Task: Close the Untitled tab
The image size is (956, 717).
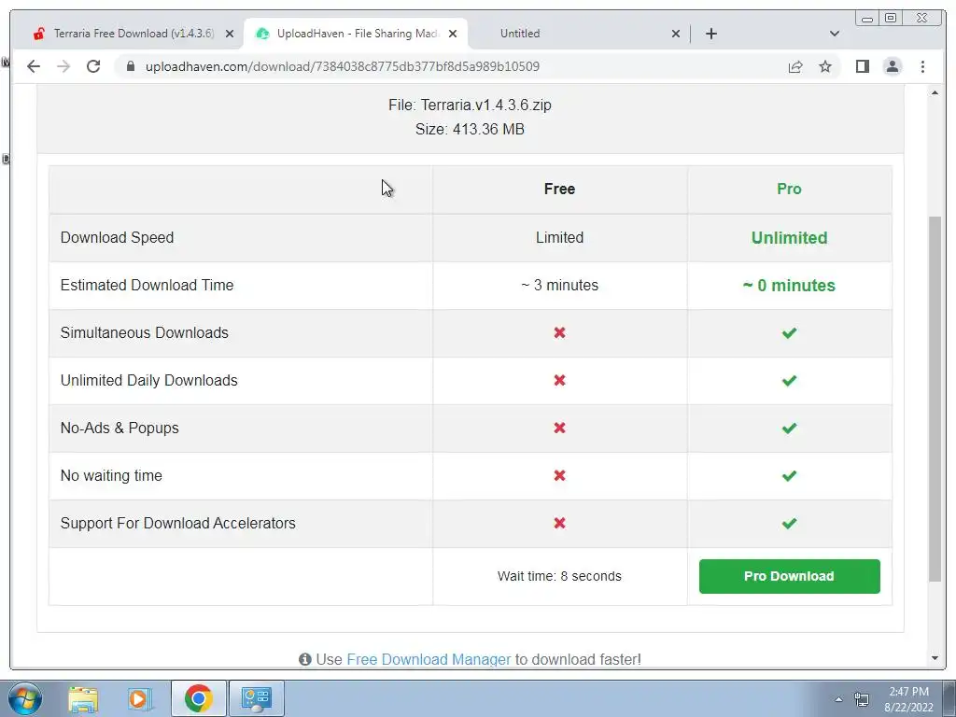Action: (676, 34)
